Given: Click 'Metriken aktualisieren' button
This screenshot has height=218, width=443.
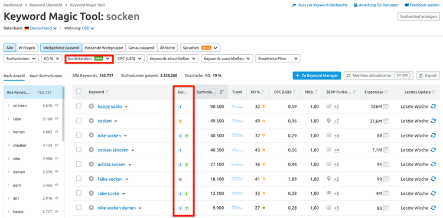Looking at the screenshot, I should click(379, 76).
